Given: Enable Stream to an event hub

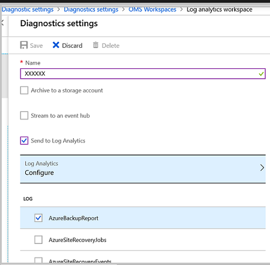Looking at the screenshot, I should [24, 116].
